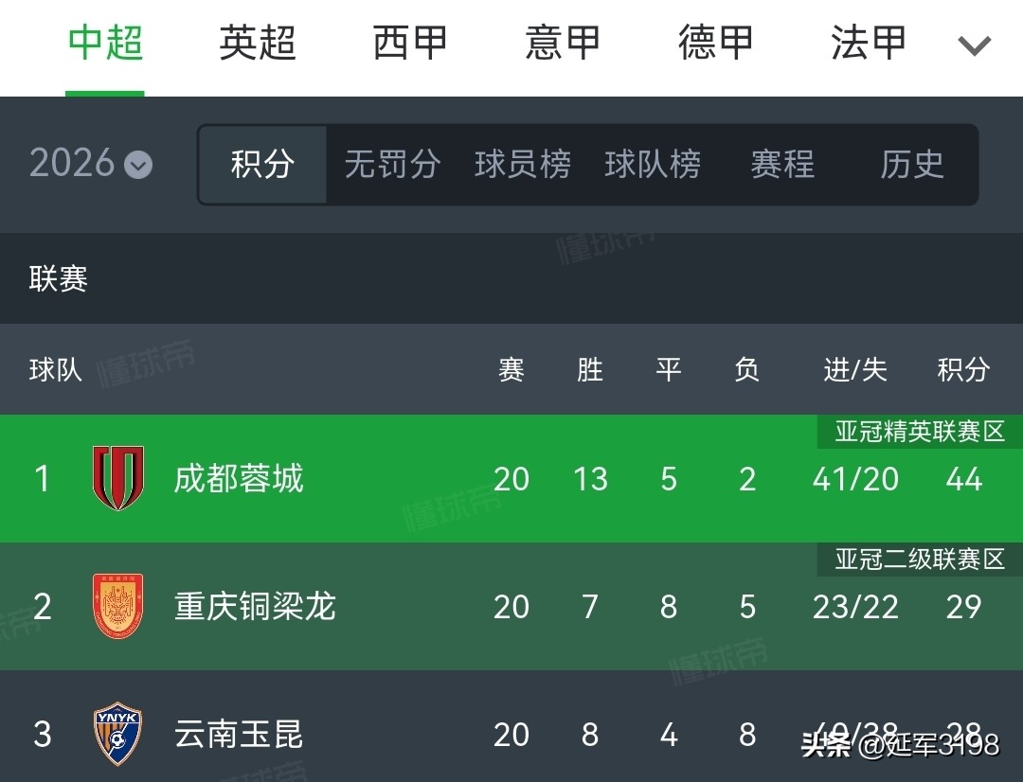Open the 成都蓉城 team row

pos(511,478)
